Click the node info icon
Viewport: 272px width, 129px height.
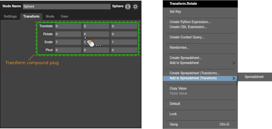coord(128,7)
